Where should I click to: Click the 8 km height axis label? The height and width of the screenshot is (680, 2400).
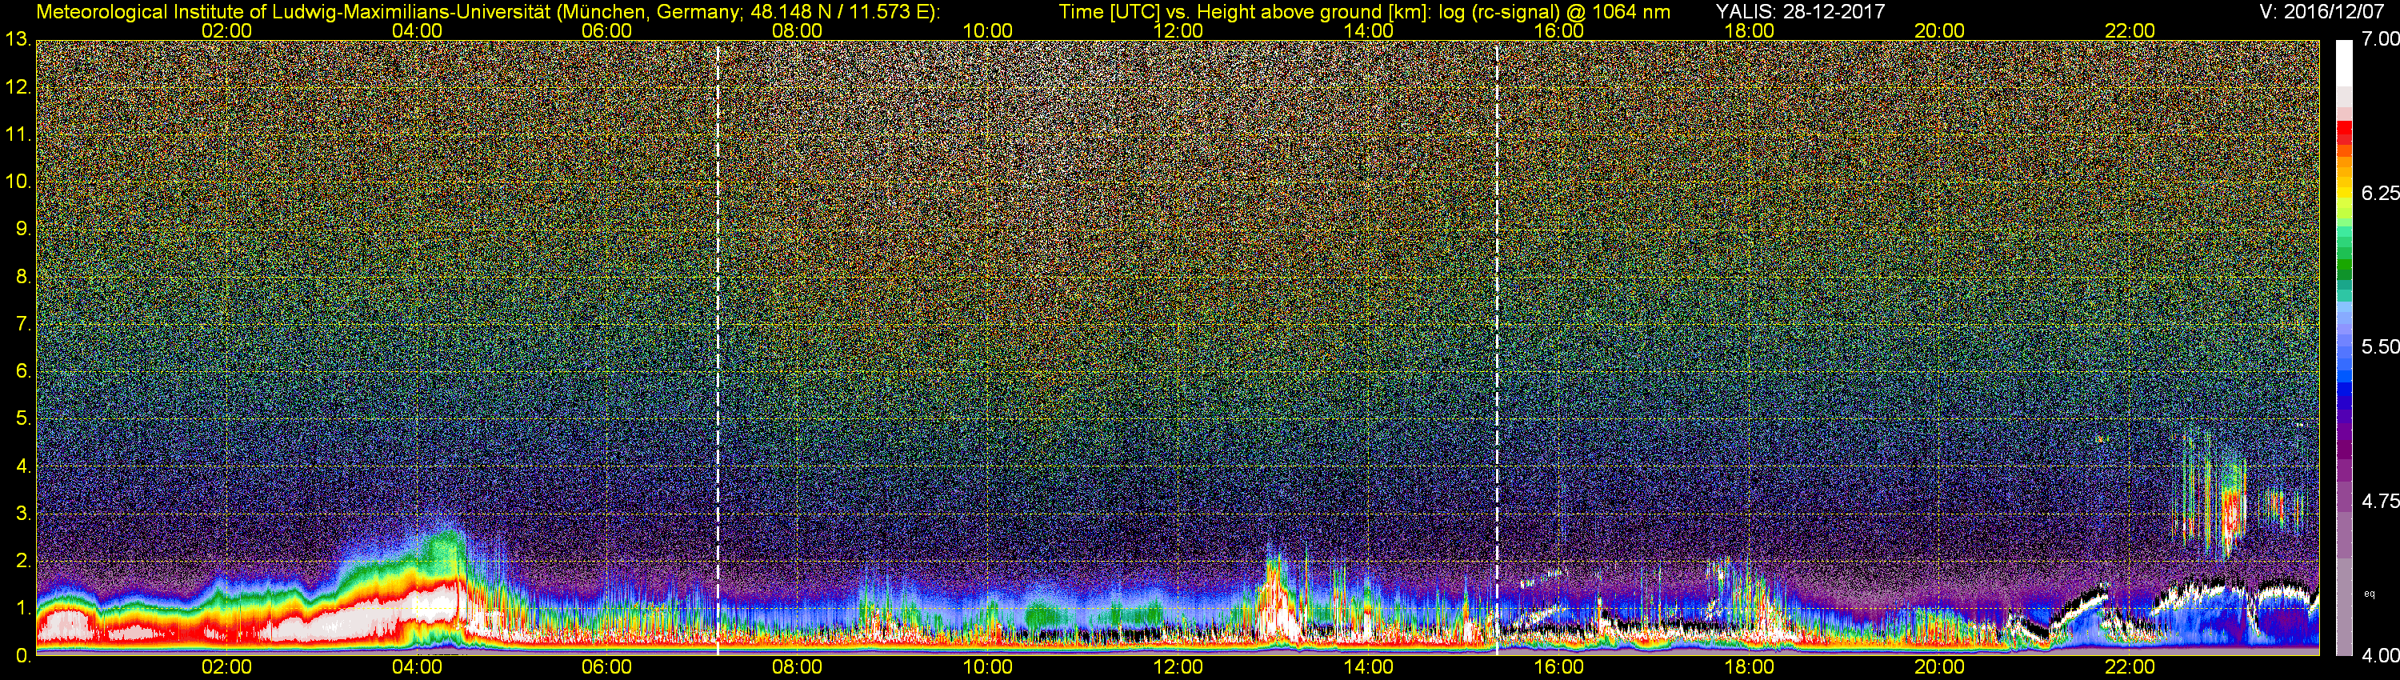pos(22,277)
